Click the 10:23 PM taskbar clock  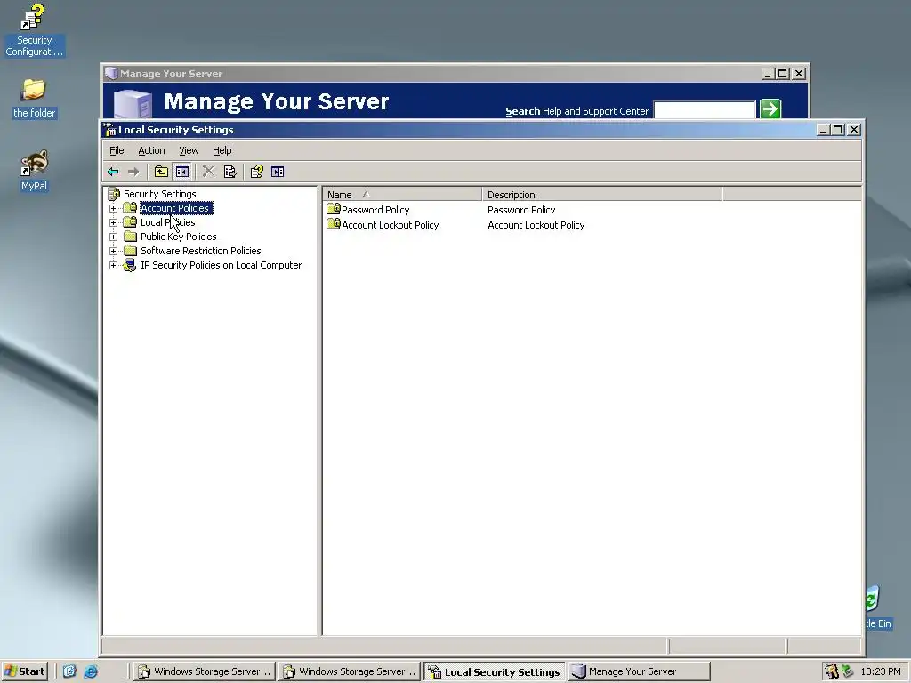pyautogui.click(x=880, y=671)
